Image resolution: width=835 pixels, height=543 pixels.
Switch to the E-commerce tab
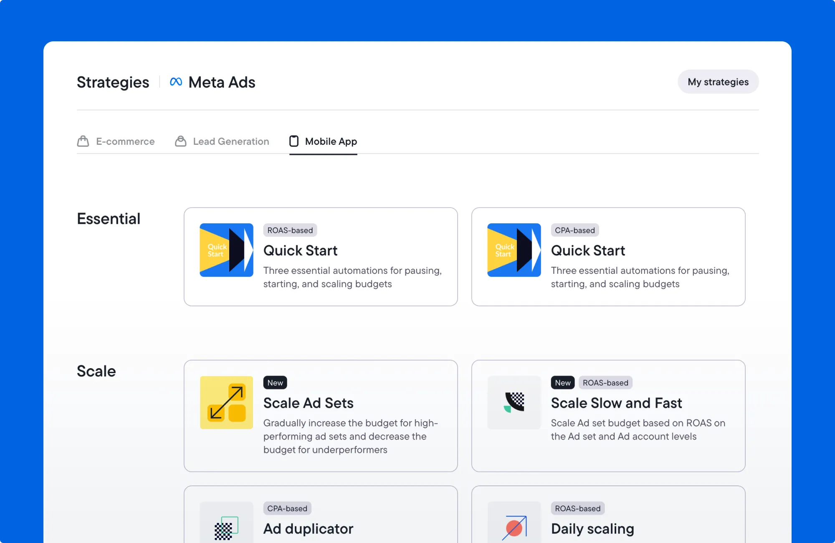125,141
